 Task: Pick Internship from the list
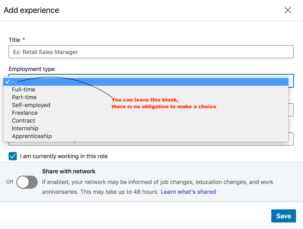pyautogui.click(x=25, y=128)
